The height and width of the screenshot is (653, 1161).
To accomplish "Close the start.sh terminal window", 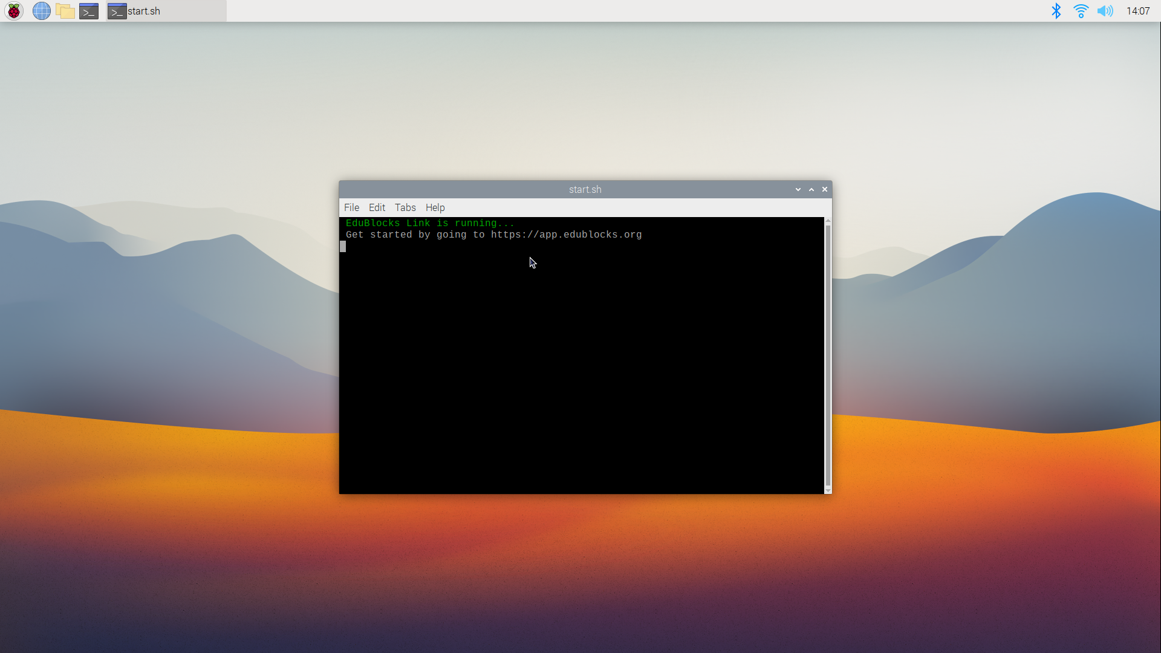I will [825, 190].
